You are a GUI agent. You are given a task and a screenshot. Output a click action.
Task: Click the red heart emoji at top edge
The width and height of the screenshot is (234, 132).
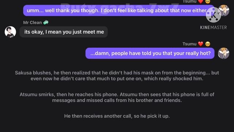[201, 1]
